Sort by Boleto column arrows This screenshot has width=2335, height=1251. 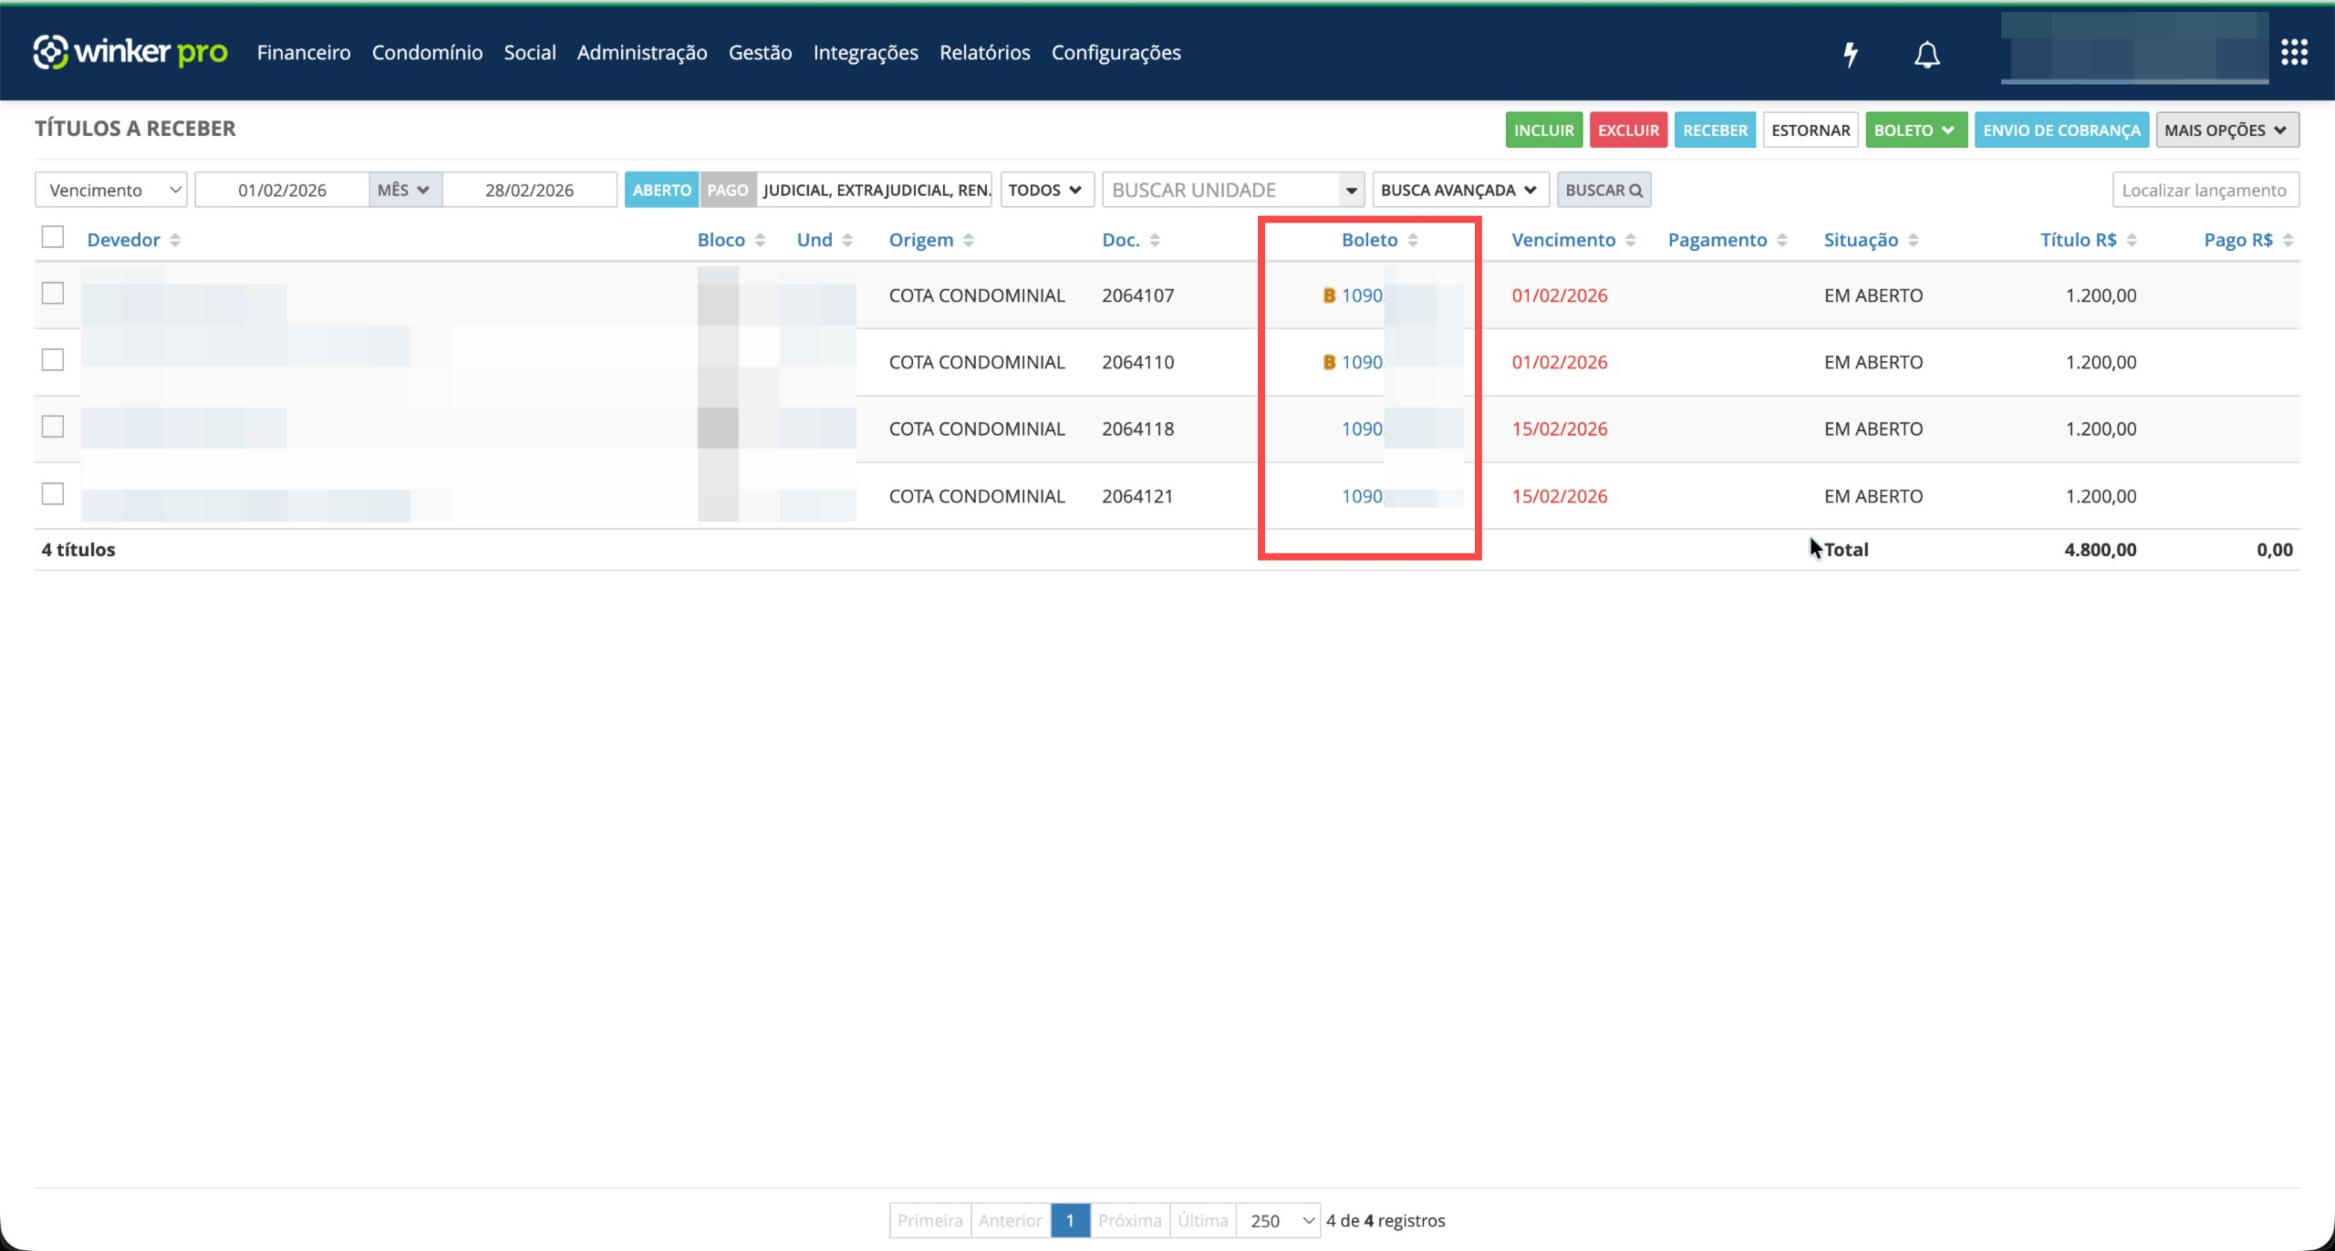1413,240
